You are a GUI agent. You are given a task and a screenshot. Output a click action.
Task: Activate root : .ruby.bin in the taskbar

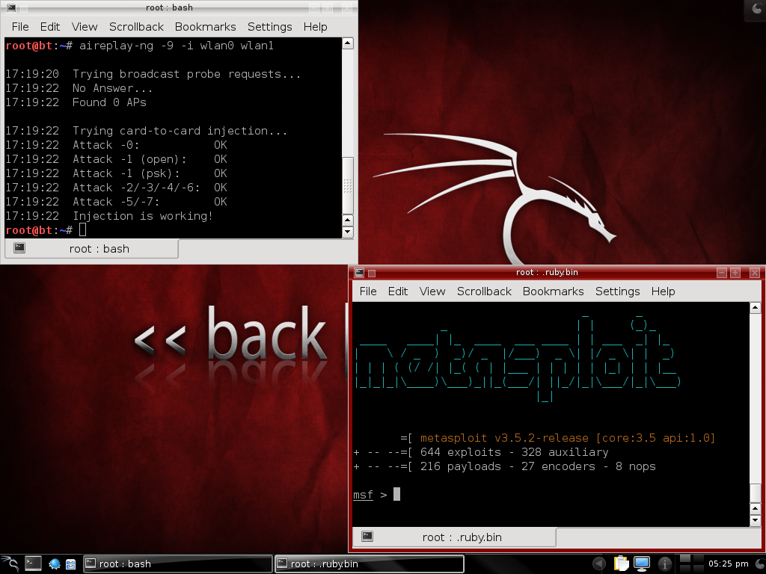[x=370, y=564]
